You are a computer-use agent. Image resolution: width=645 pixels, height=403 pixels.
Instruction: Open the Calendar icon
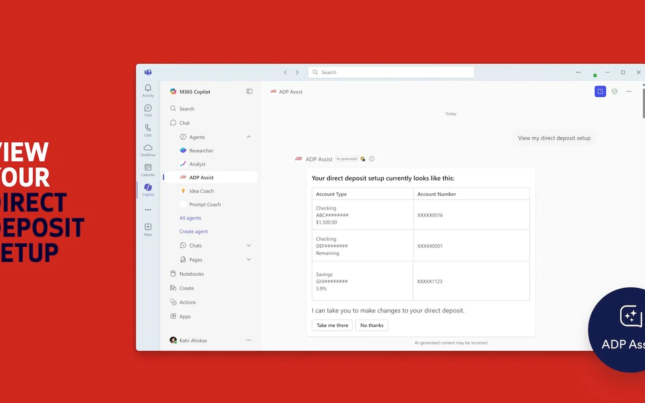148,170
